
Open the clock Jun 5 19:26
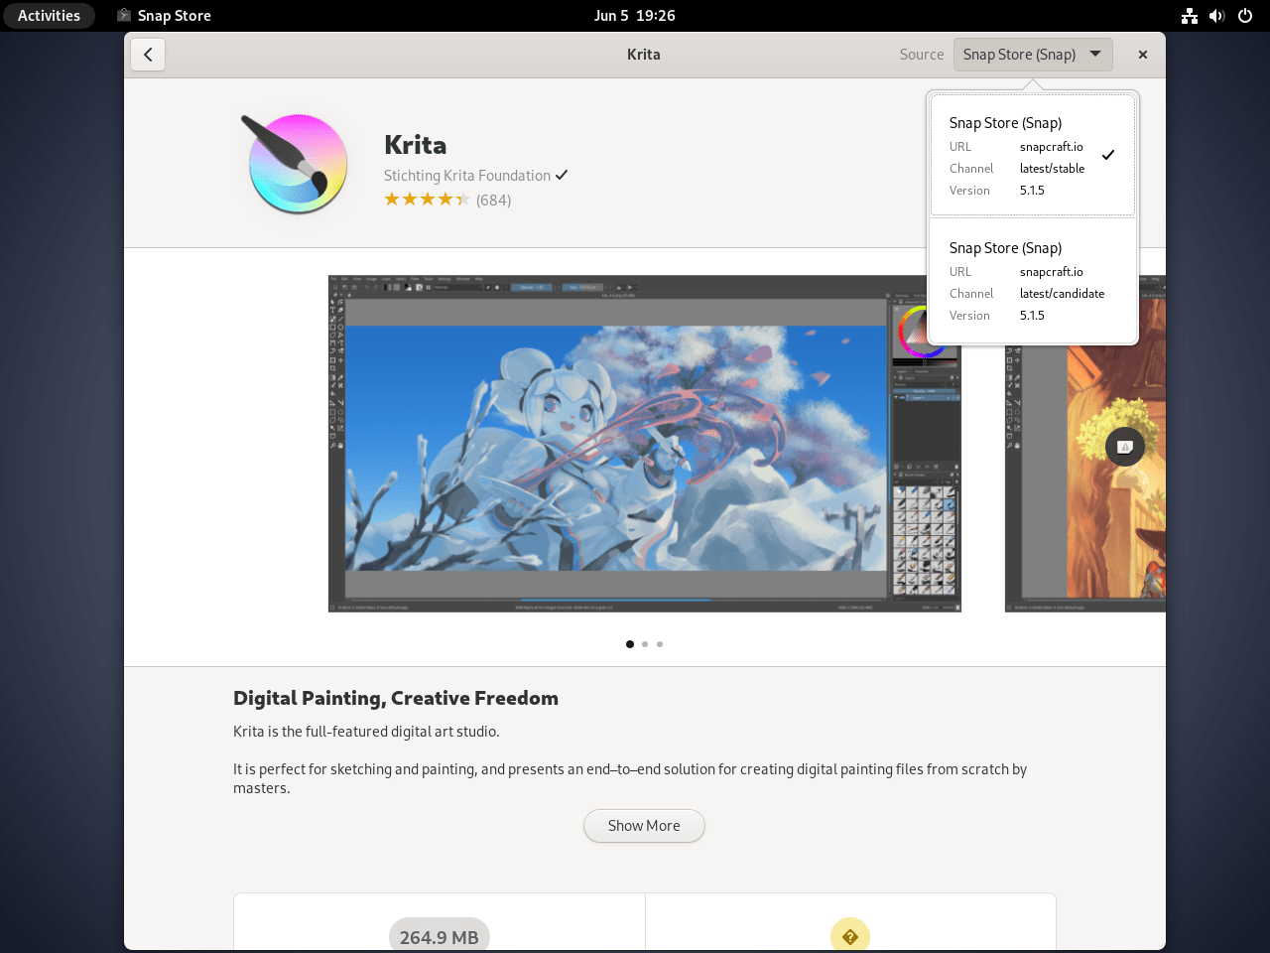pos(635,16)
